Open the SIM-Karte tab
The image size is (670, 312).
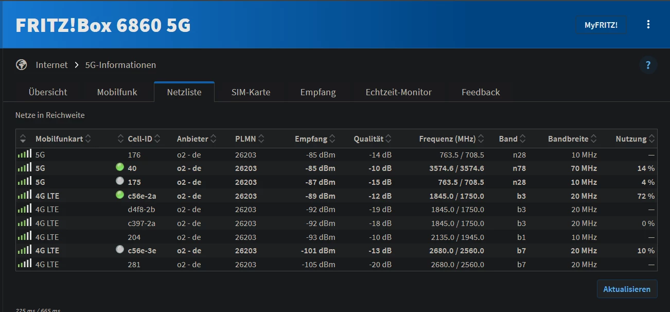(251, 92)
